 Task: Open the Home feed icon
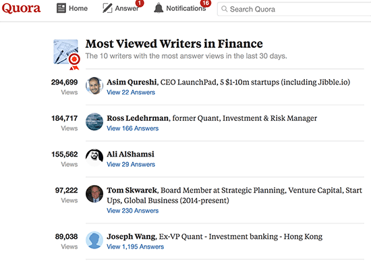61,8
